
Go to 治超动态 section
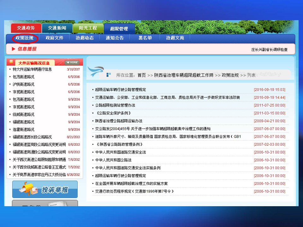[x=85, y=38]
